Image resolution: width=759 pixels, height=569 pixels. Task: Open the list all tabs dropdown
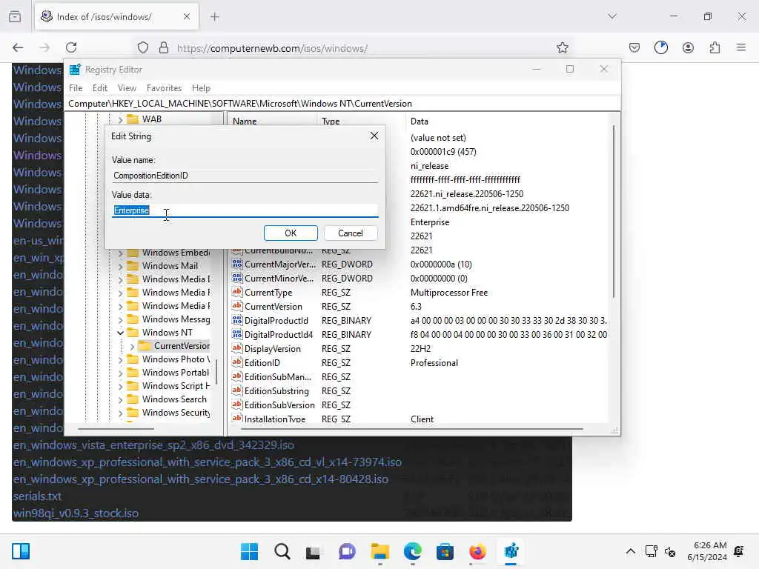pyautogui.click(x=611, y=16)
